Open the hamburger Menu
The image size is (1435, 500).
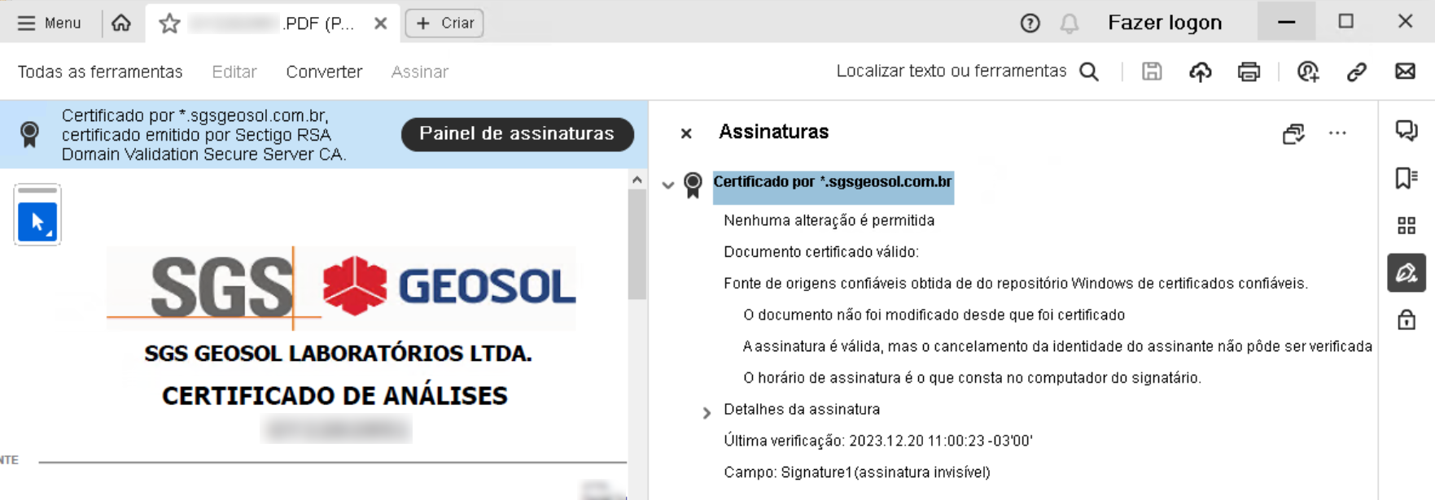49,23
